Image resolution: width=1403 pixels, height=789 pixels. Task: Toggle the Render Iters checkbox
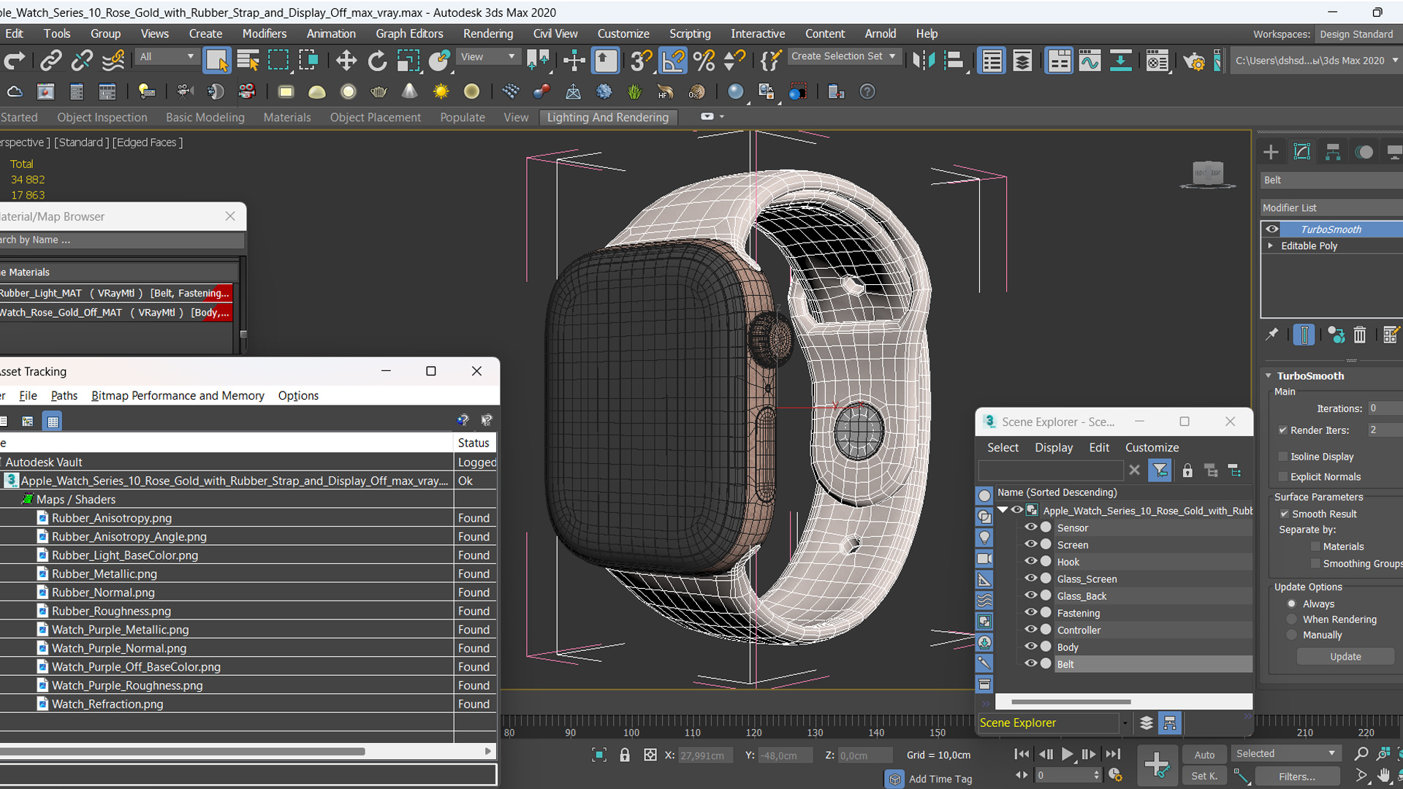pyautogui.click(x=1282, y=430)
